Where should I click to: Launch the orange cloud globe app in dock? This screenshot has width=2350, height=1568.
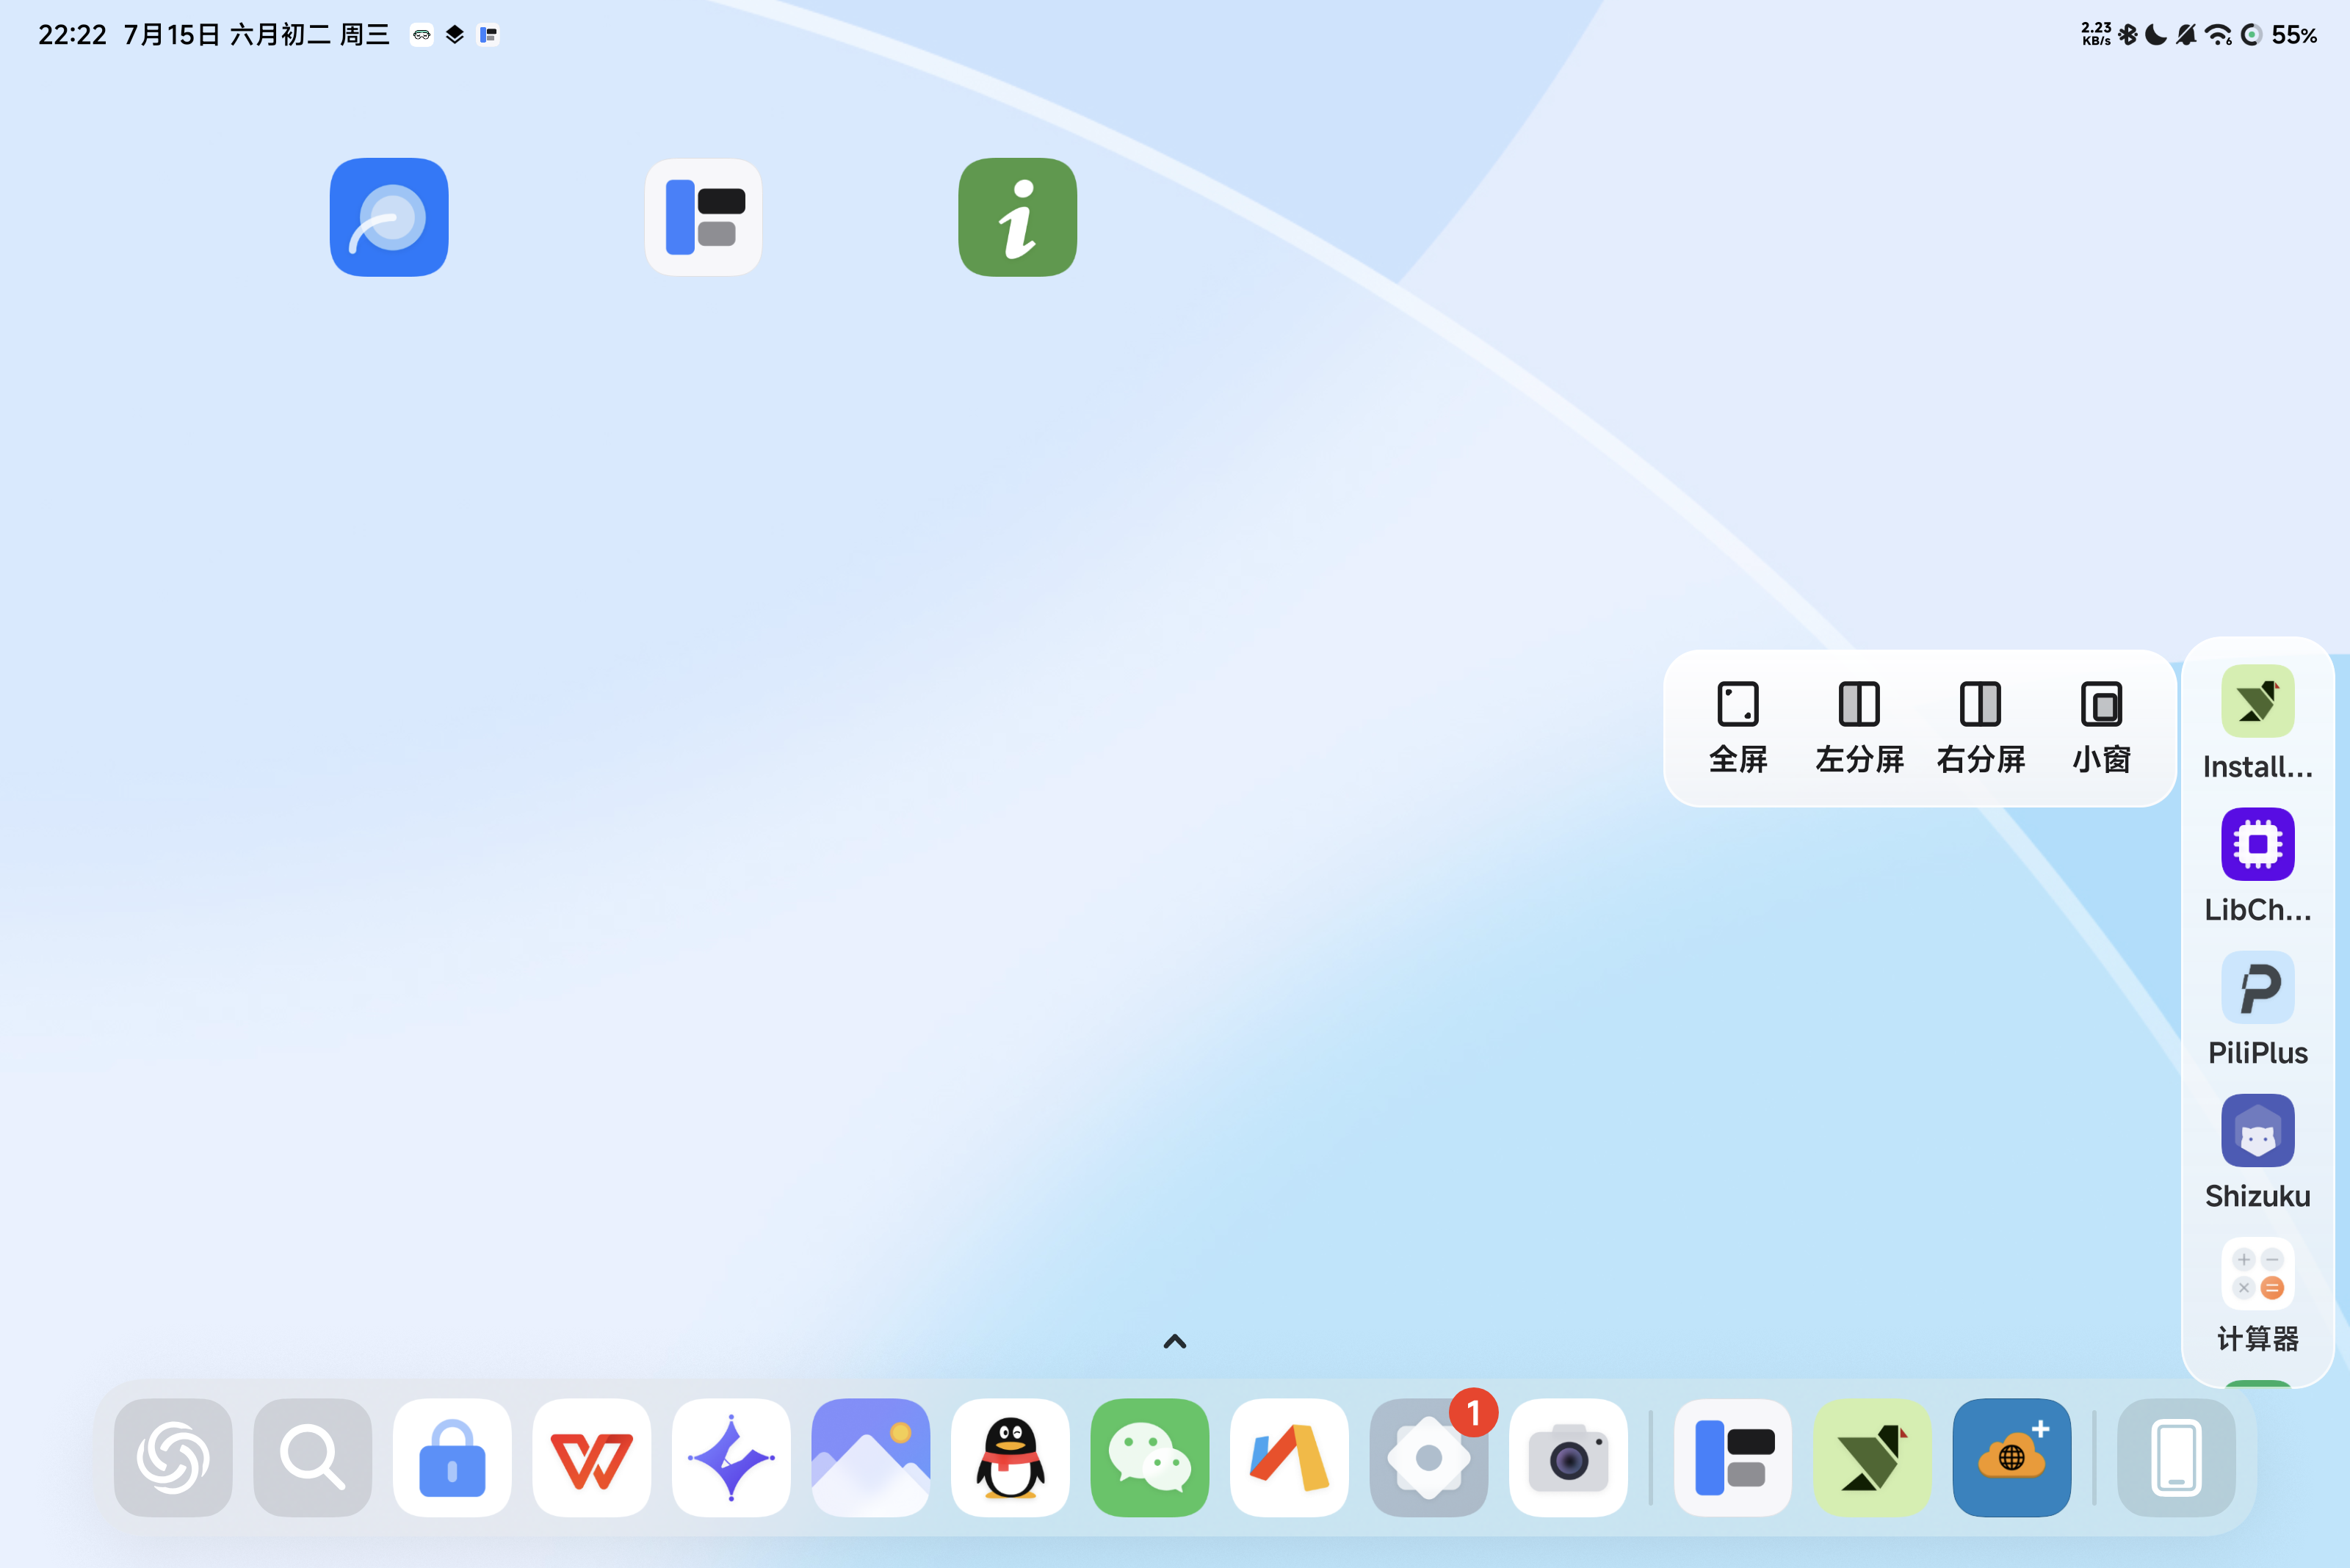tap(2012, 1457)
